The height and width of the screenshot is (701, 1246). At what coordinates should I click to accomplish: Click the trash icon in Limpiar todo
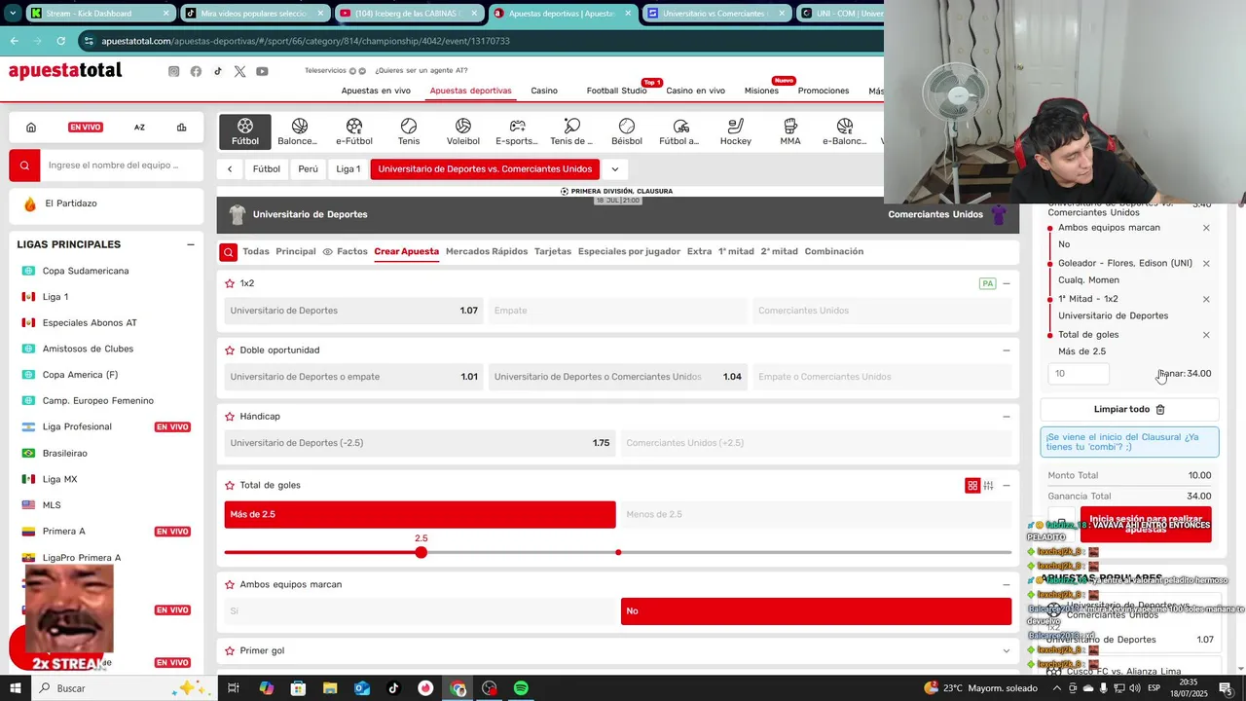point(1160,410)
